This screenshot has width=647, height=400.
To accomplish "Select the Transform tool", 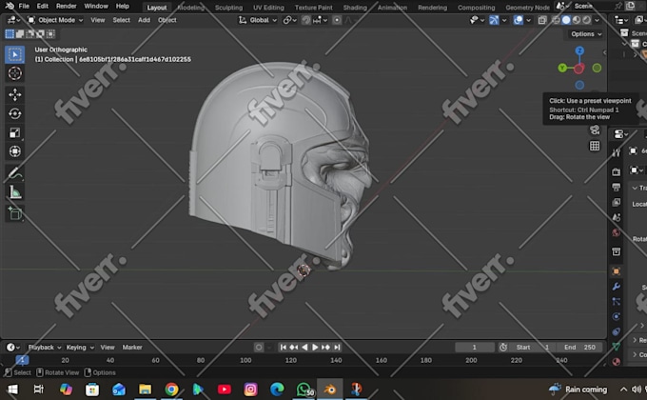I will [15, 151].
